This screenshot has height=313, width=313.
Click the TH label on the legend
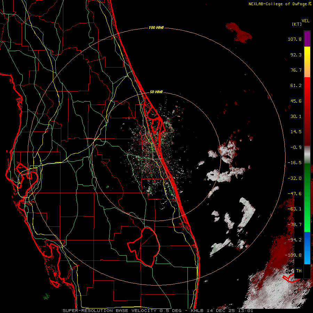pyautogui.click(x=299, y=271)
